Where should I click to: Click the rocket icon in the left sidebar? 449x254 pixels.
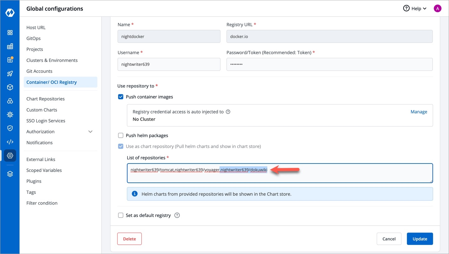[x=10, y=74]
